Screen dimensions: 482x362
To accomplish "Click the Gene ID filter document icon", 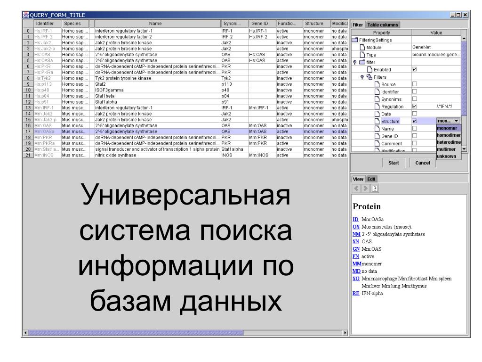I will point(377,136).
